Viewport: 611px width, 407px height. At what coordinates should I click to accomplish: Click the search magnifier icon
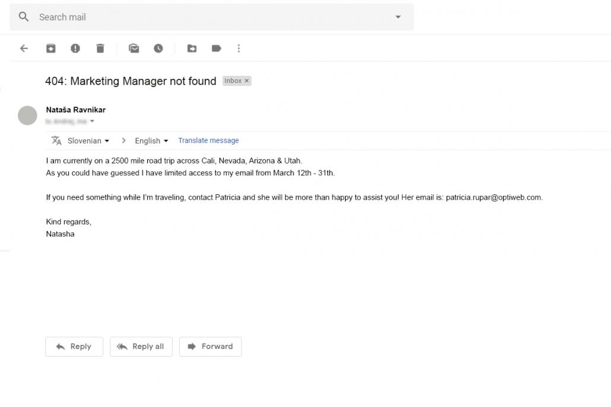point(24,17)
